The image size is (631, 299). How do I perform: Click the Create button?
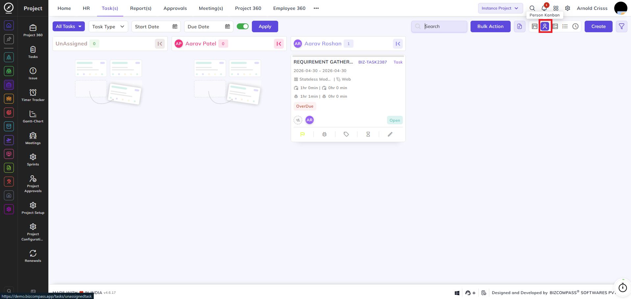point(598,26)
